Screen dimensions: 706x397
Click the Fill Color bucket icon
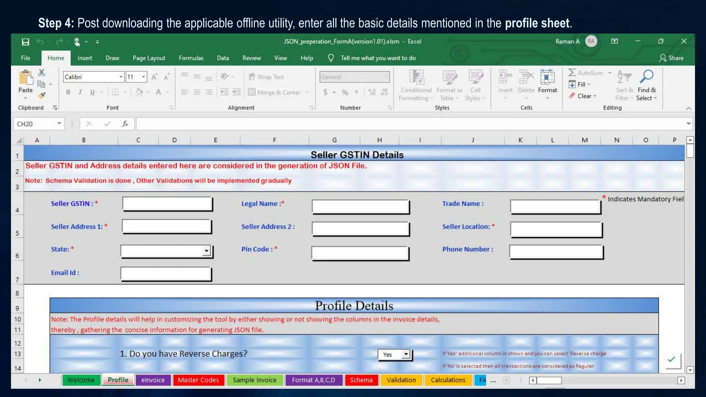tap(139, 92)
